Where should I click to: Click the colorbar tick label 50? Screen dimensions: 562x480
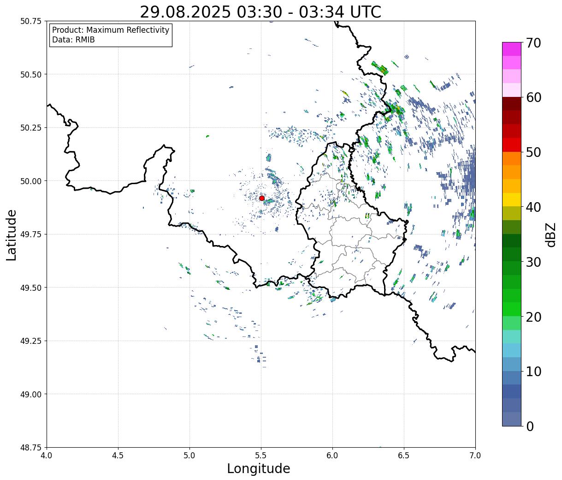[x=533, y=152]
